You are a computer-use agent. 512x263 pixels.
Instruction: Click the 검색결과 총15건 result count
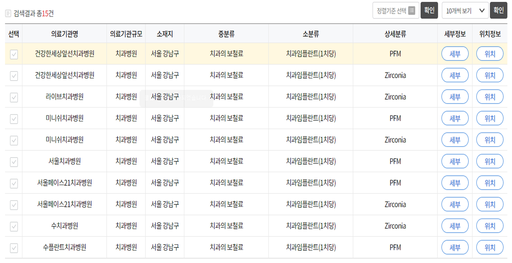click(x=34, y=14)
